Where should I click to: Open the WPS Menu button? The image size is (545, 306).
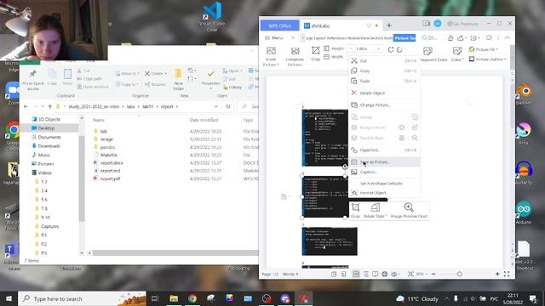coord(274,37)
